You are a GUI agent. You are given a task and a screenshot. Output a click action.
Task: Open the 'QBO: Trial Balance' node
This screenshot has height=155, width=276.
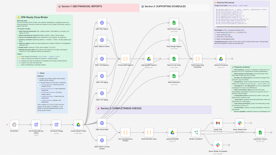tap(102, 59)
